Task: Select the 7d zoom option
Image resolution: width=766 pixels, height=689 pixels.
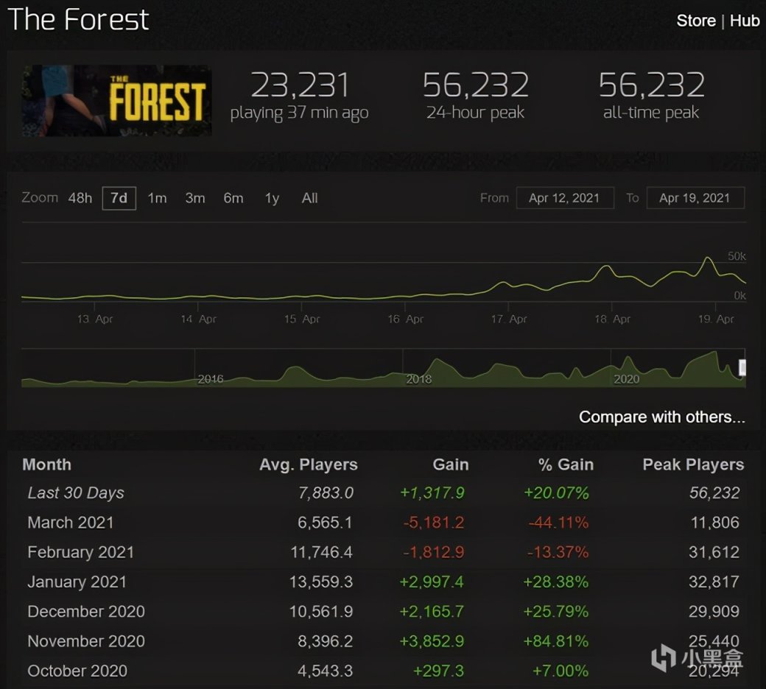Action: click(x=119, y=198)
